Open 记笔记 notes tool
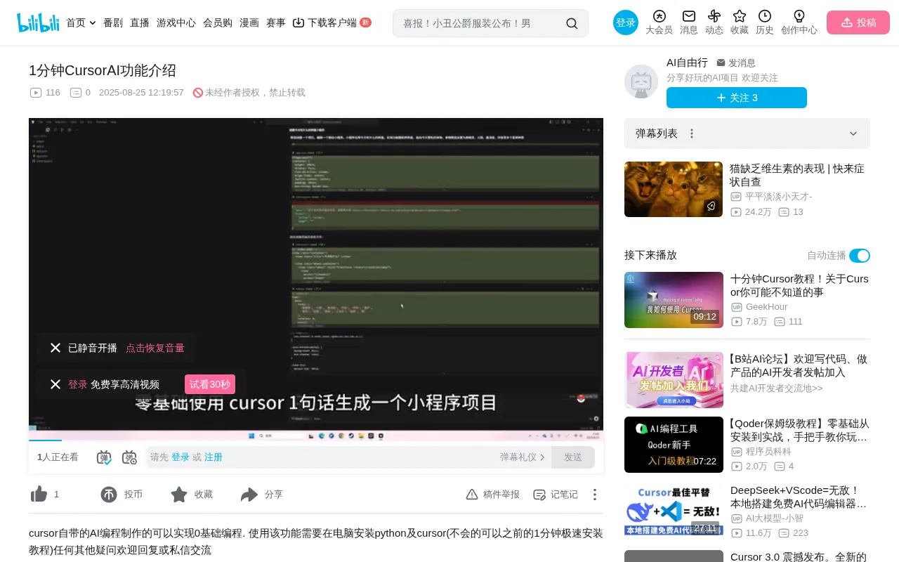899x562 pixels. click(x=556, y=495)
